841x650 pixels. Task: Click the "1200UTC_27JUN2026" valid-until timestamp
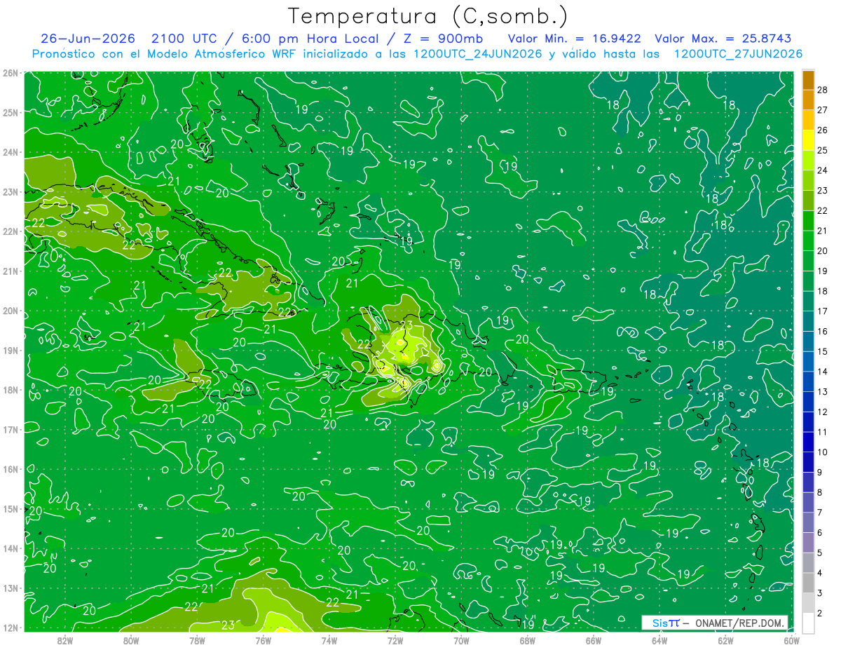[x=738, y=54]
